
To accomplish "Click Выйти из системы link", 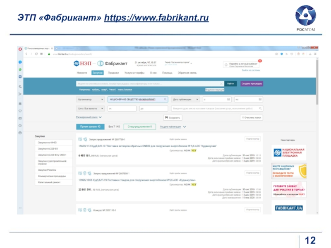I will pyautogui.click(x=251, y=70).
